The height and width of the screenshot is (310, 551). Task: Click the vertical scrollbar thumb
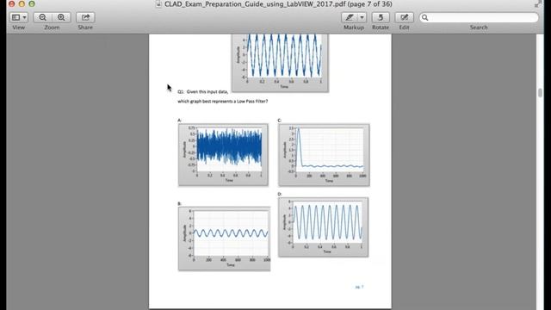tap(540, 93)
